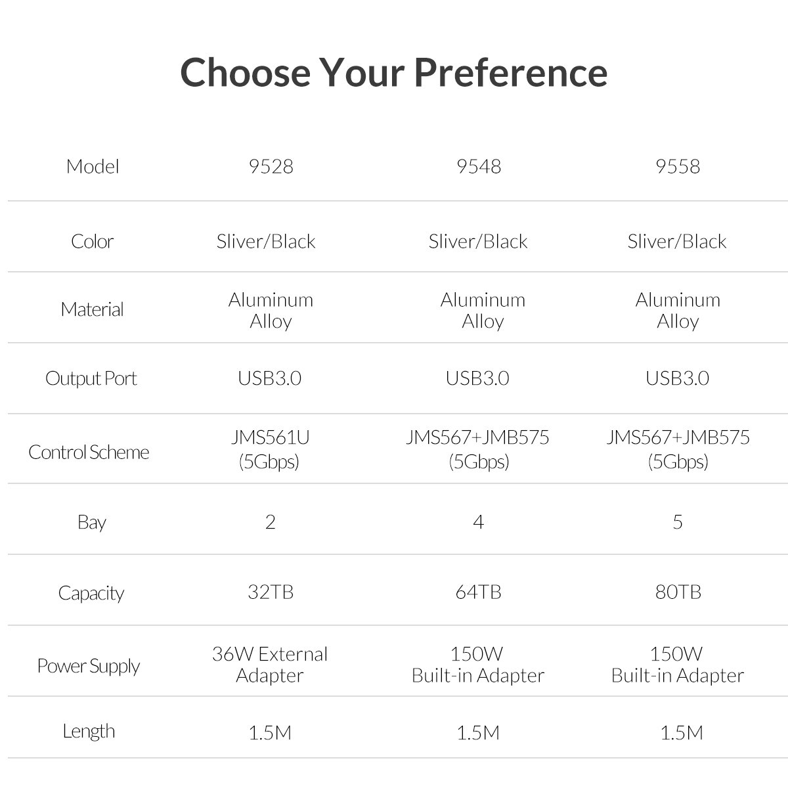Screen dimensions: 788x788
Task: Click the Color row label
Action: coord(92,241)
